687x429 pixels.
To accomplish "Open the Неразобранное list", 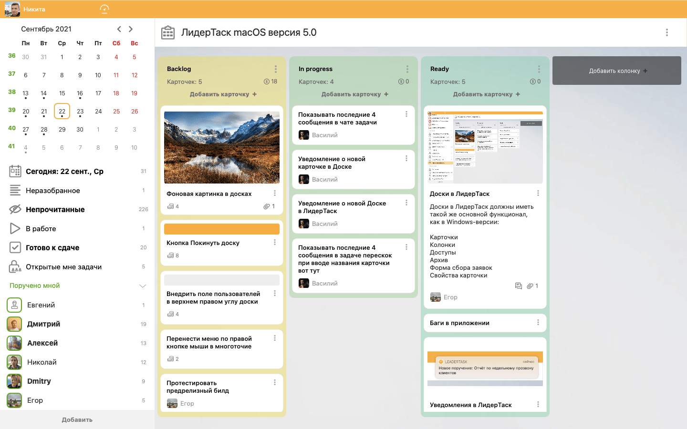I will coord(77,191).
